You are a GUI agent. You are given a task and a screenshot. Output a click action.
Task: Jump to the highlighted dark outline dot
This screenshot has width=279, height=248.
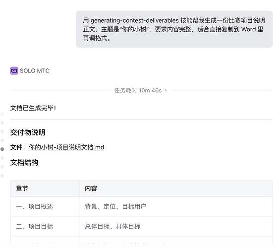pos(2,149)
